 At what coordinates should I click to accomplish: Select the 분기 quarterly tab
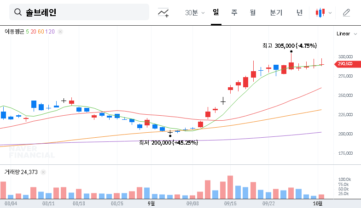pyautogui.click(x=276, y=13)
